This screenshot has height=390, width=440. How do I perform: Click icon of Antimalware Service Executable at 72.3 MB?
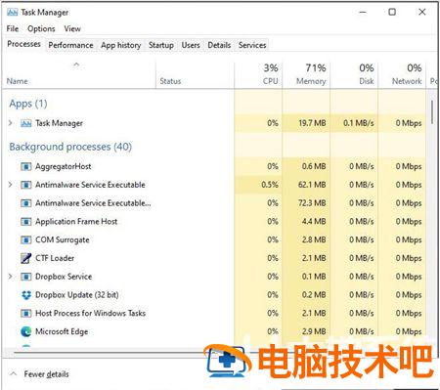(25, 203)
